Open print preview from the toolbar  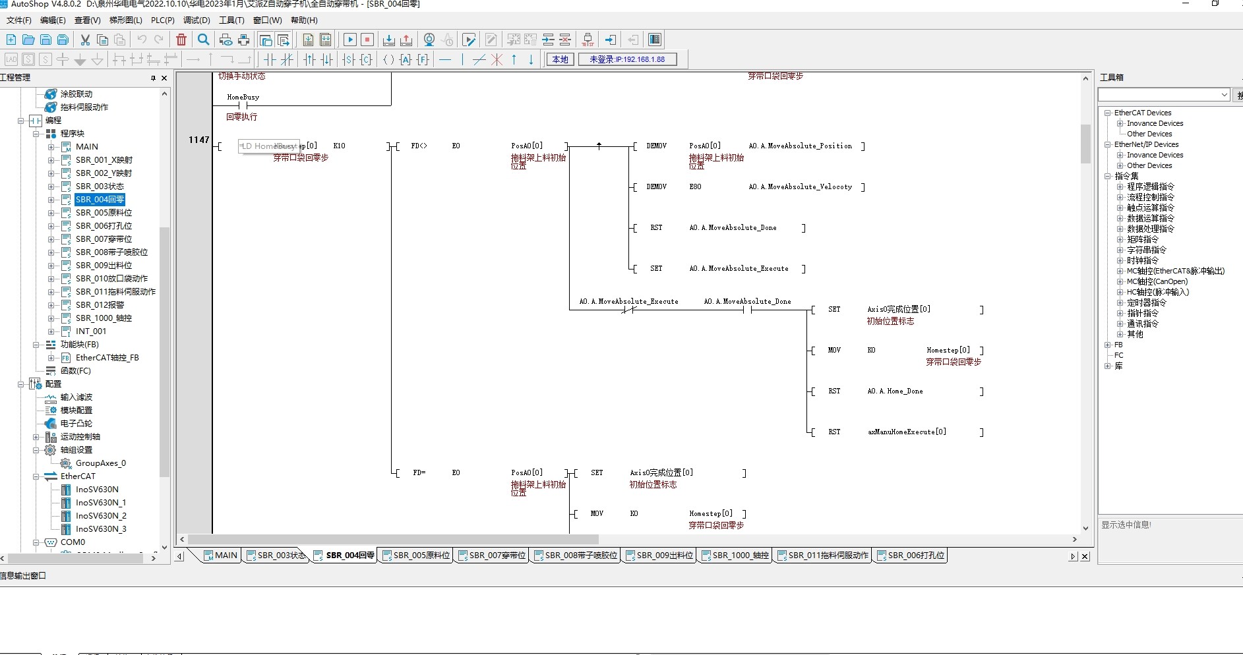(226, 40)
